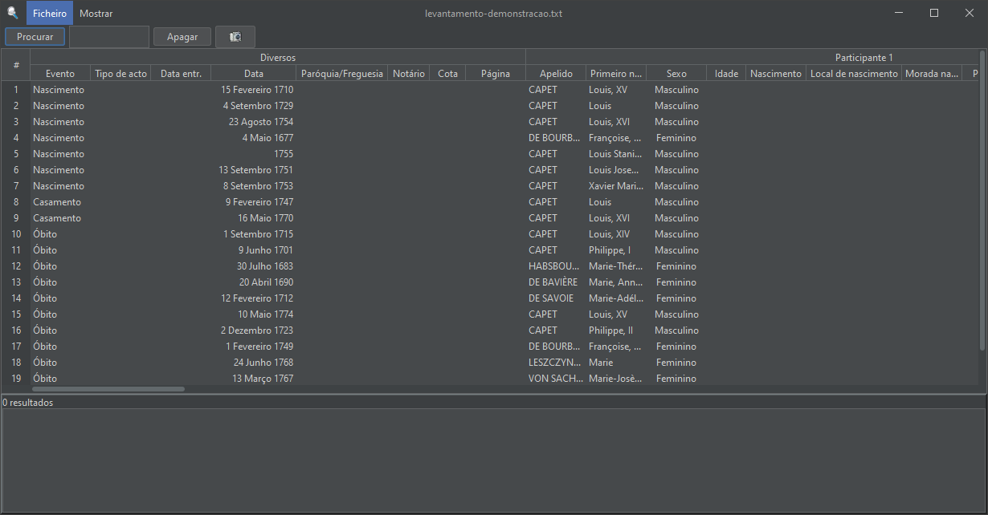Viewport: 988px width, 515px height.
Task: Click the Procurar button
Action: coord(35,36)
